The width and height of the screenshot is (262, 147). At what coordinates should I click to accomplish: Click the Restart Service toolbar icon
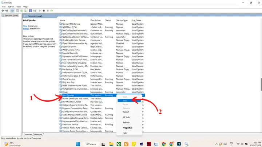tap(52, 11)
